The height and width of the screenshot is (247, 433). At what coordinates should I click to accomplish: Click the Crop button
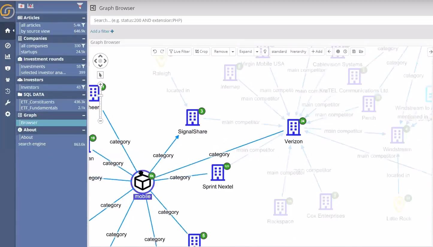[201, 52]
